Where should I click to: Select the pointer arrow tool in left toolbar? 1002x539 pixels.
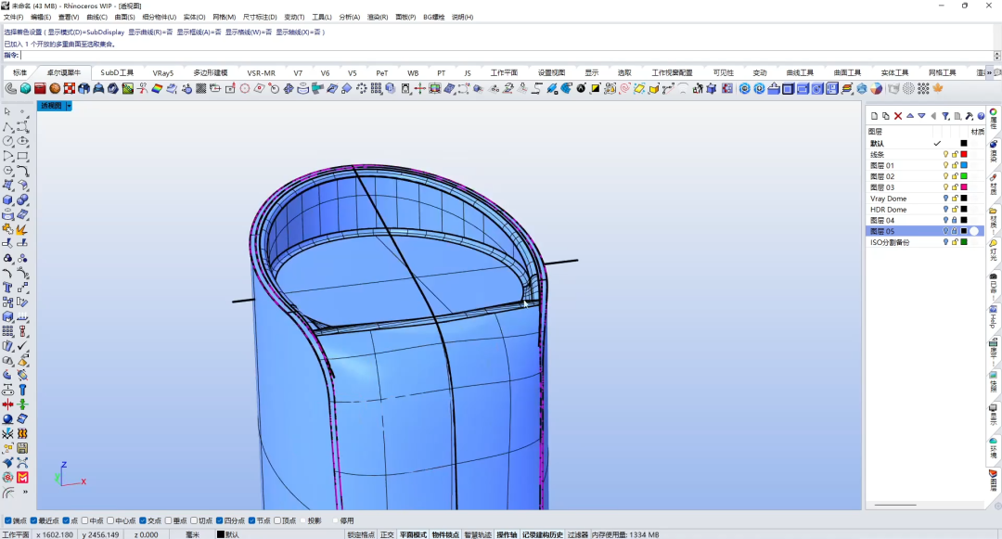7,111
